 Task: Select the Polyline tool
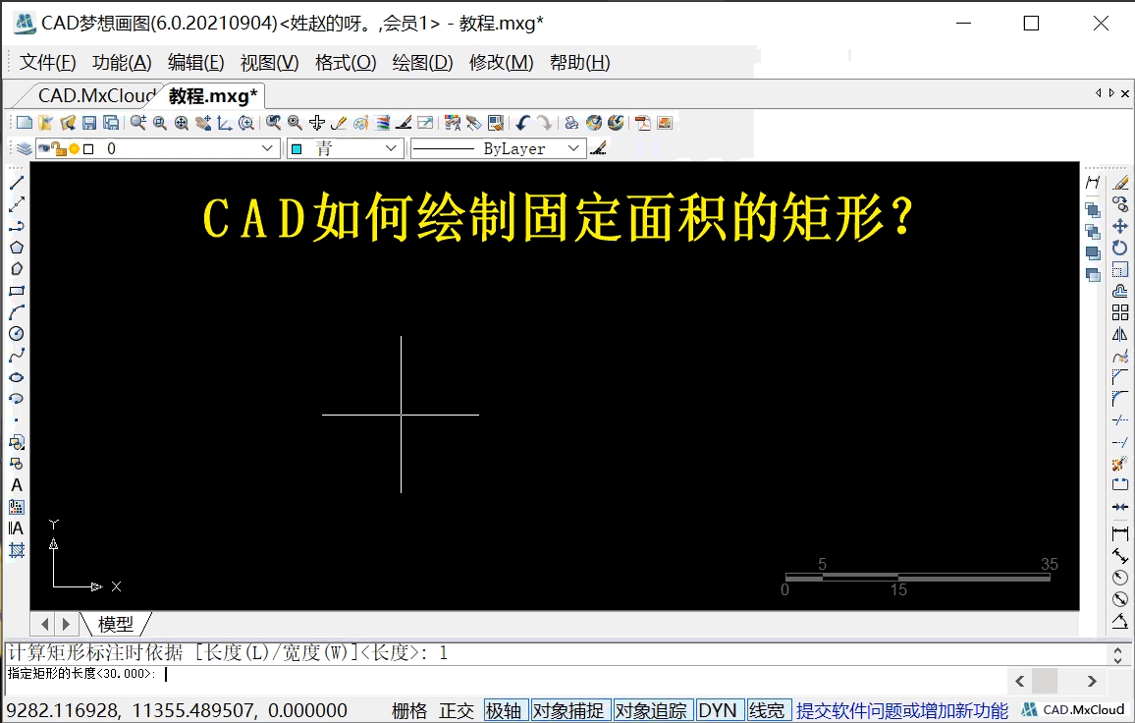tap(17, 226)
